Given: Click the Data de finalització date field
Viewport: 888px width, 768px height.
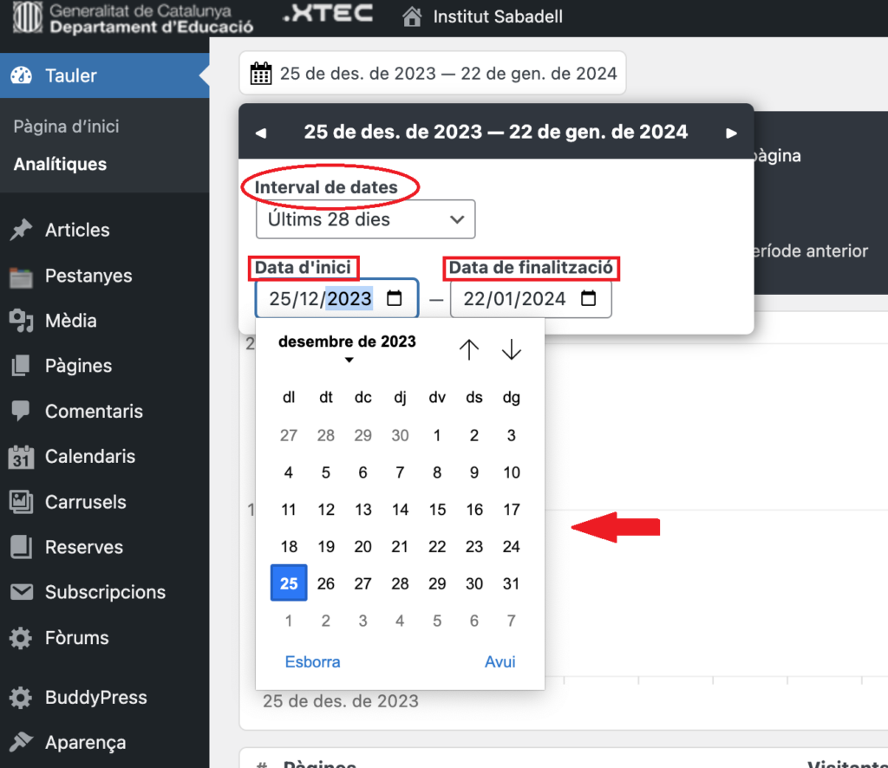Looking at the screenshot, I should (514, 298).
